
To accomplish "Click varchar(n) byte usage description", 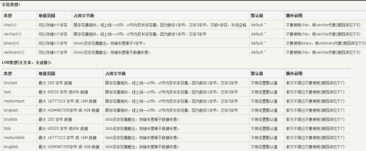I will pyautogui.click(x=140, y=34).
